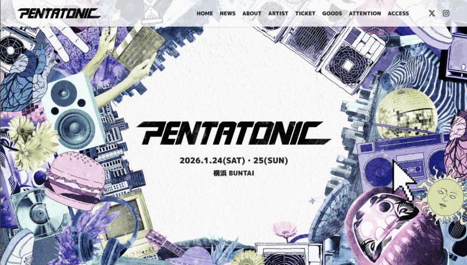This screenshot has width=467, height=265.
Task: Open the NEWS menu item
Action: coord(228,13)
